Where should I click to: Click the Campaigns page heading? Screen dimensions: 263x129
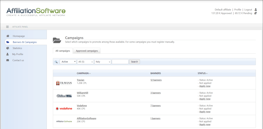pos(74,38)
